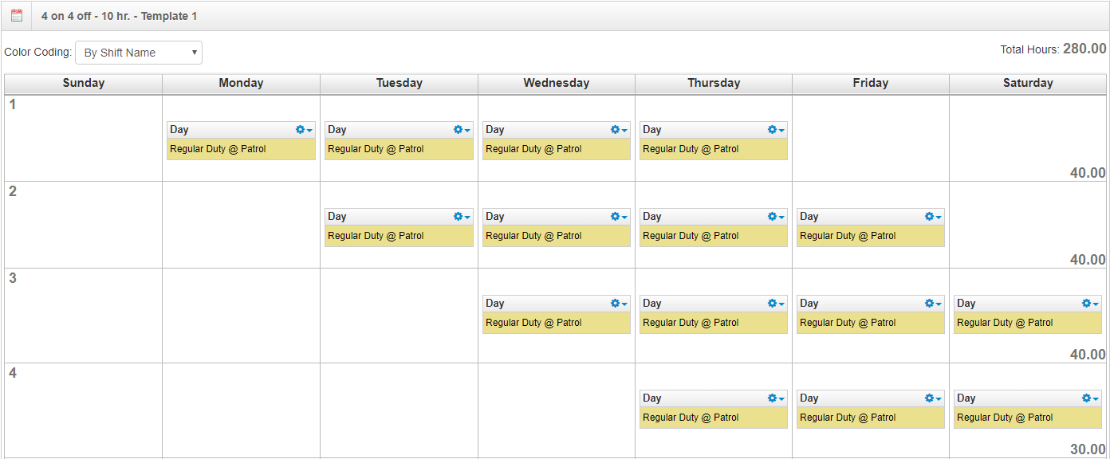Click the calendar icon in the title bar

pyautogui.click(x=16, y=14)
